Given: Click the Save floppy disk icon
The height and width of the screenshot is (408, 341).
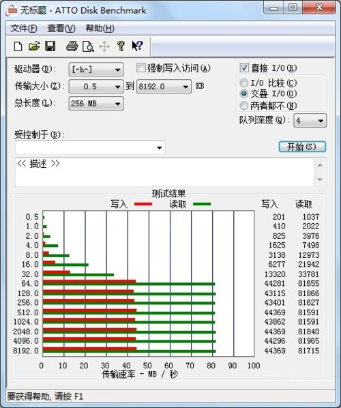Looking at the screenshot, I should click(x=50, y=46).
